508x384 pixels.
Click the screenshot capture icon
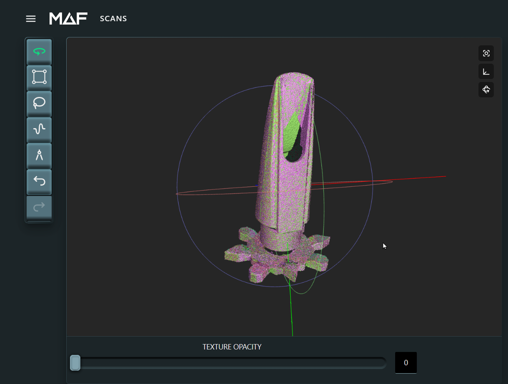(x=486, y=53)
